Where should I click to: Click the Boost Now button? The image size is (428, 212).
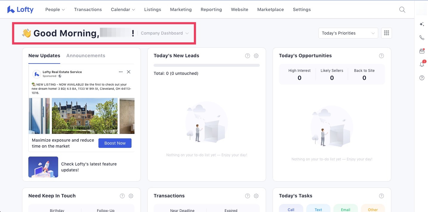pyautogui.click(x=115, y=143)
